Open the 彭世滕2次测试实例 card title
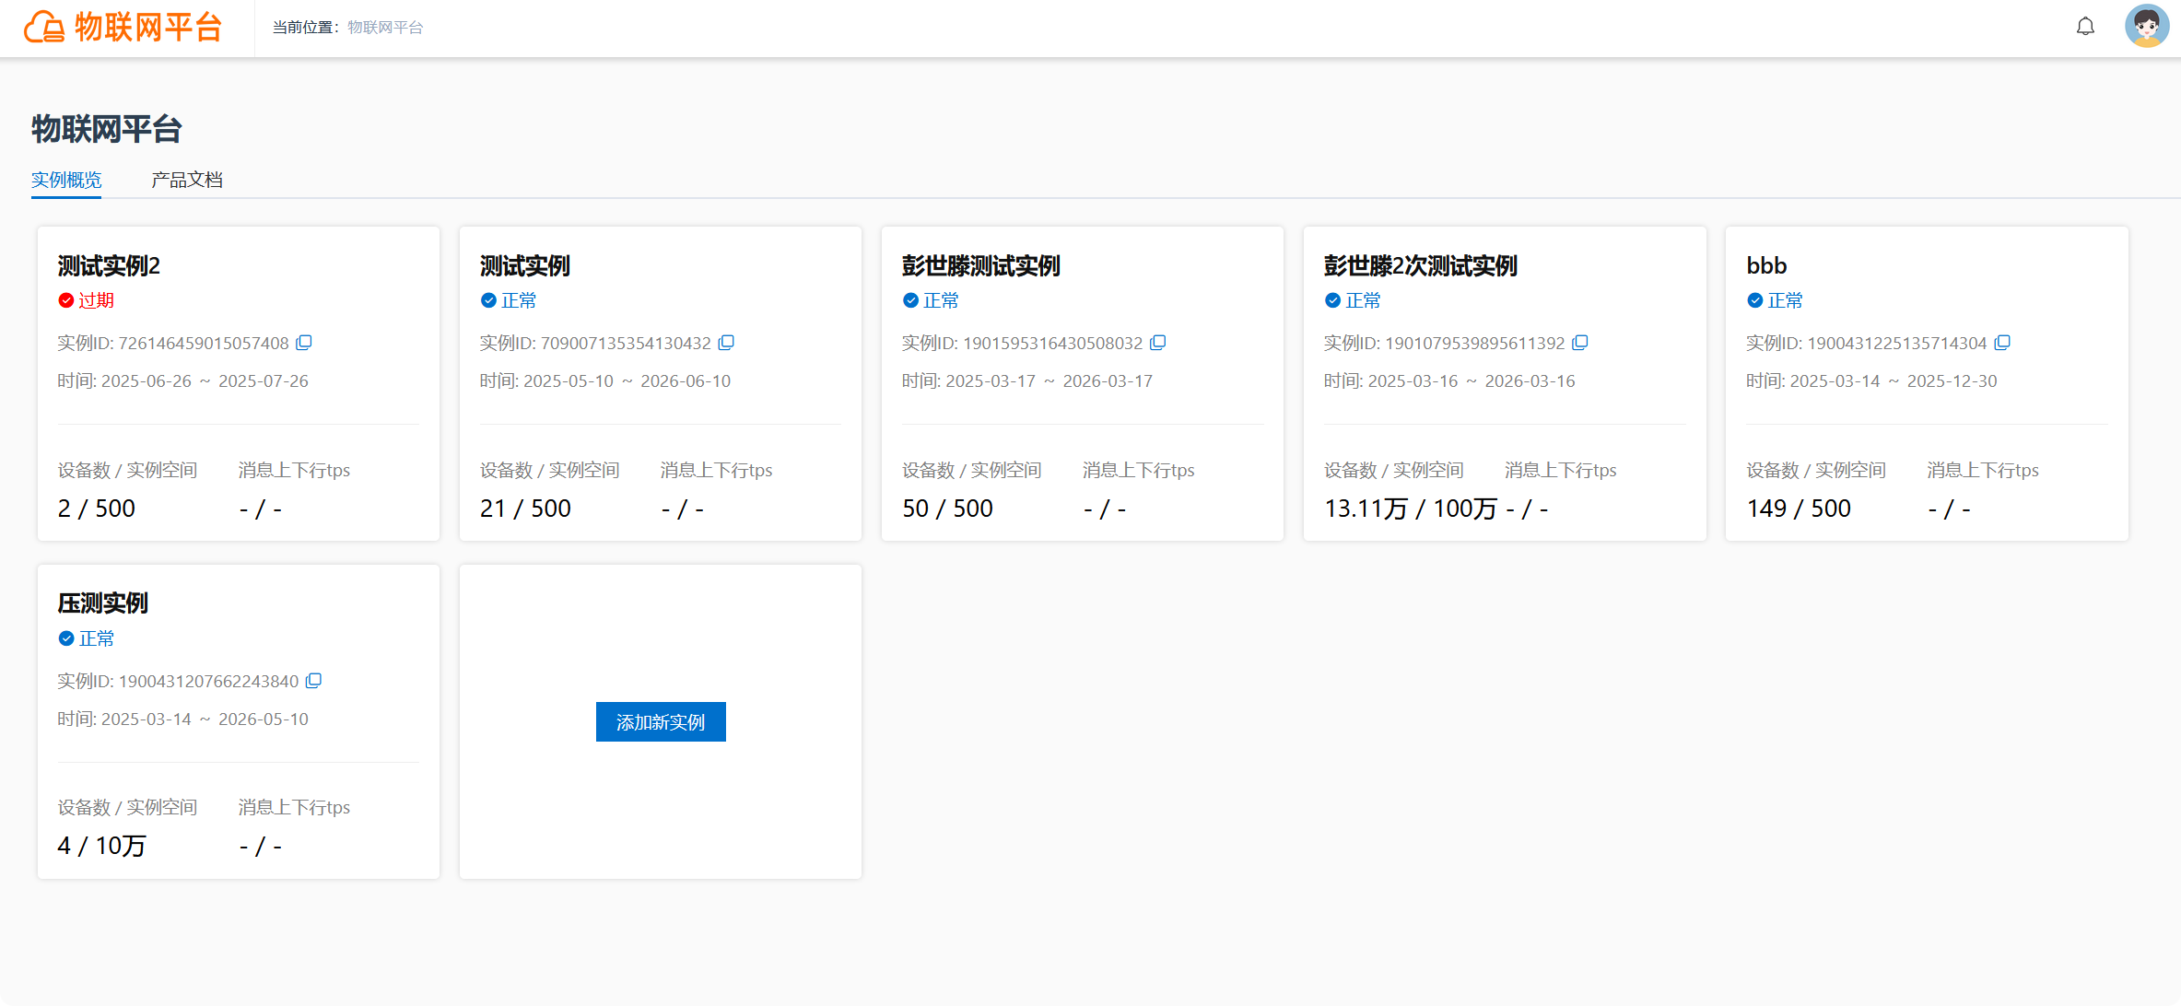 coord(1421,265)
